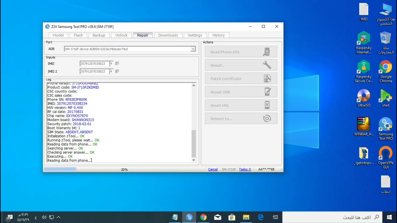Switch to the Unlock tab
The height and width of the screenshot is (223, 397).
[121, 35]
